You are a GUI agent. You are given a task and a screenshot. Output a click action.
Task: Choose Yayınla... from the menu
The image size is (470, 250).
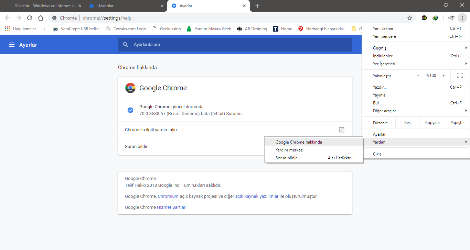[x=416, y=95]
